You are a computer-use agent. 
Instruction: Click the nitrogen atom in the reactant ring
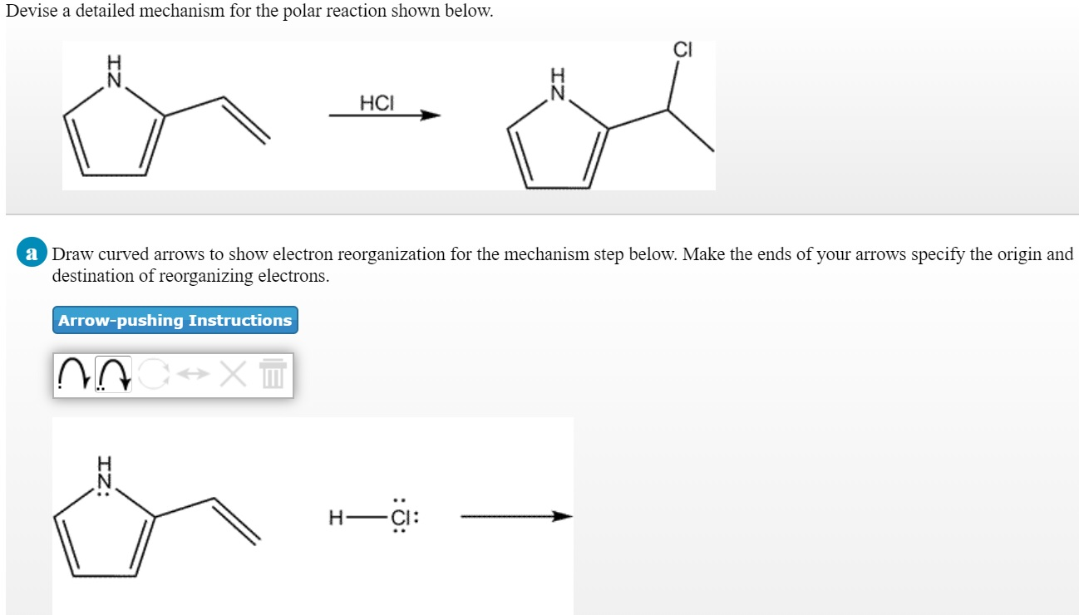(x=103, y=481)
